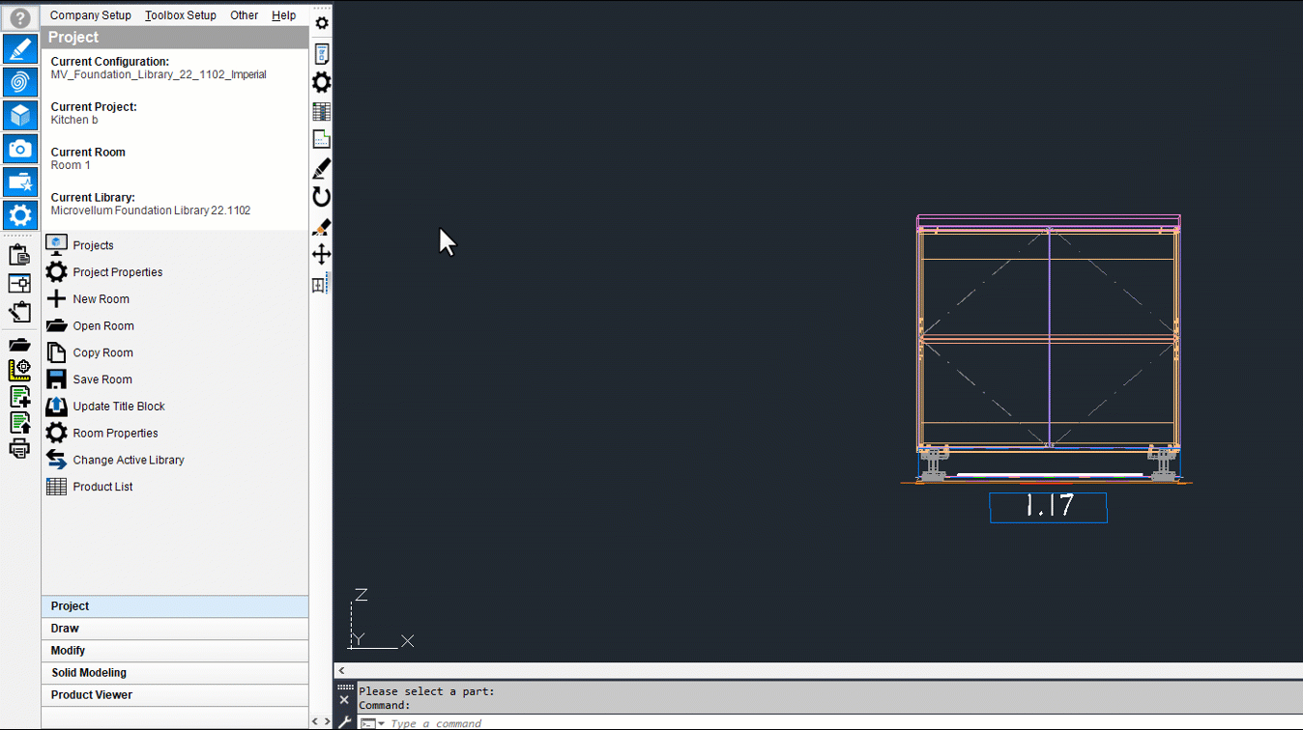Select the 3D cube icon in sidebar

click(20, 115)
